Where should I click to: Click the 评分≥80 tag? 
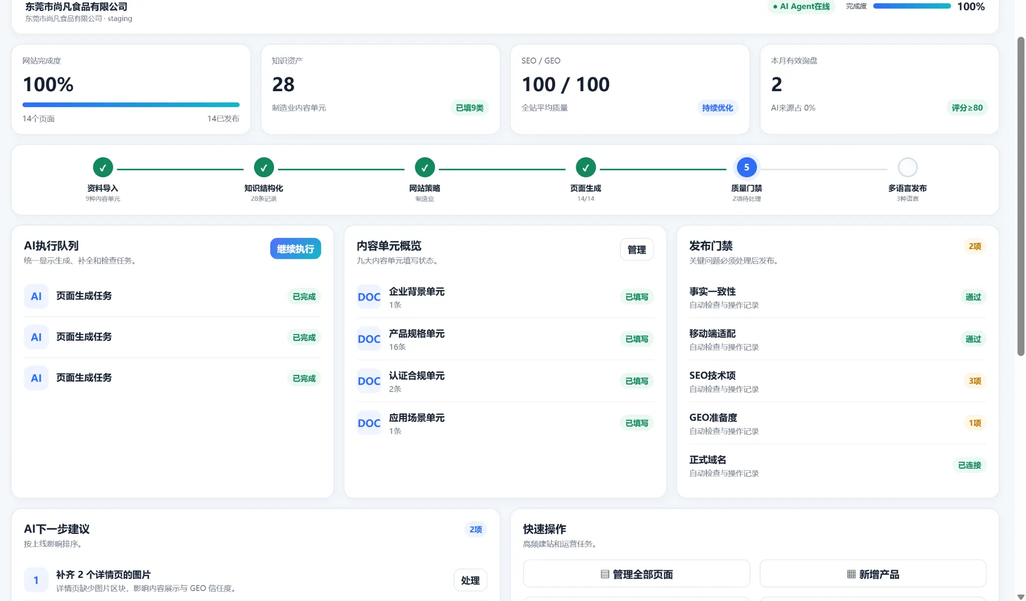967,108
